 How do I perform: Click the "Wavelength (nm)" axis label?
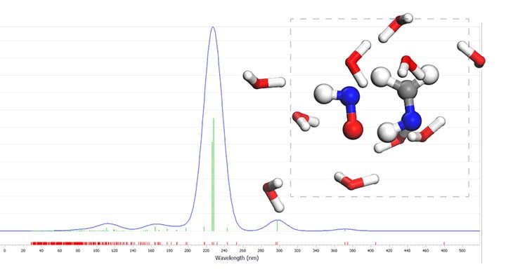click(x=237, y=258)
